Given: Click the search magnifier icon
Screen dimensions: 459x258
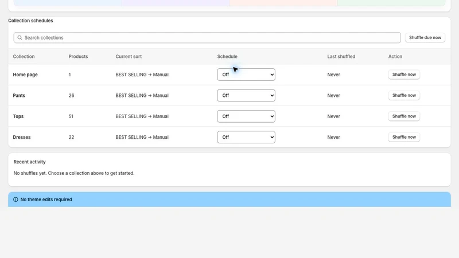Looking at the screenshot, I should pos(20,38).
